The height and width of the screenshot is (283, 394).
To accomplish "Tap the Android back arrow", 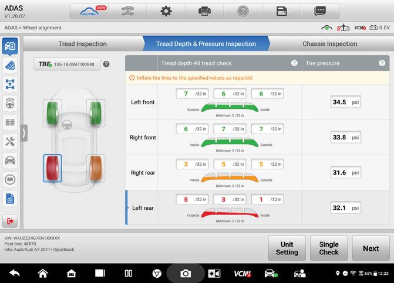I will click(x=14, y=273).
